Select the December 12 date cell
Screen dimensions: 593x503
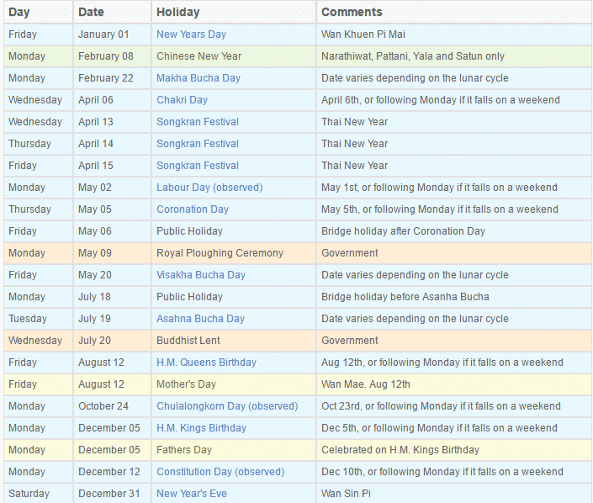click(x=112, y=472)
